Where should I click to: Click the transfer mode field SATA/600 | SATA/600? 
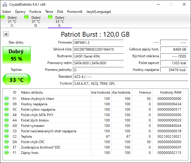98,63
